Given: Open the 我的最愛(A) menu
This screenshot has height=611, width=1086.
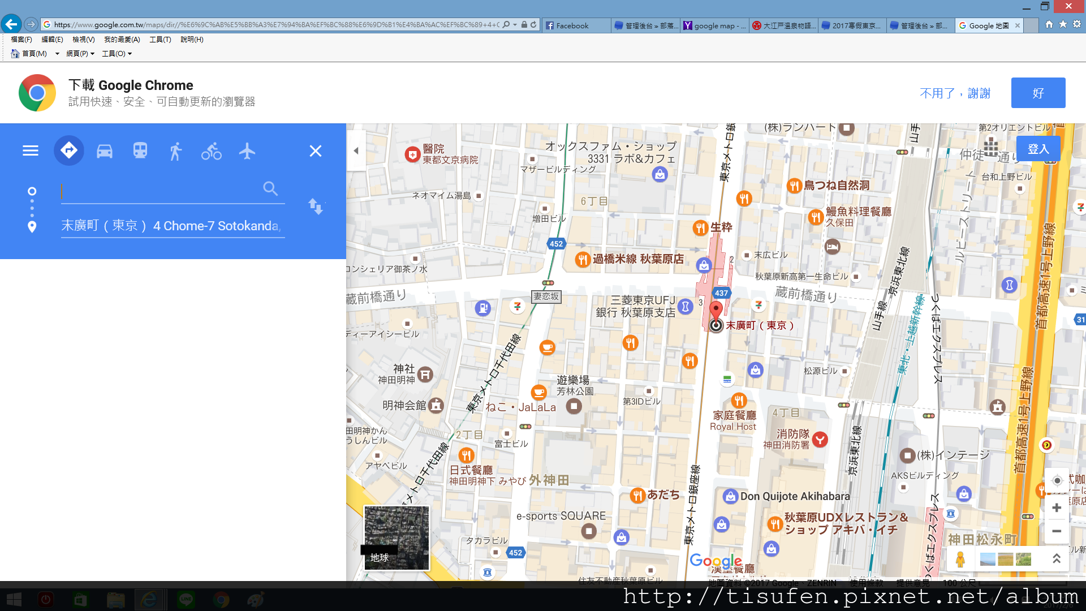Looking at the screenshot, I should tap(122, 40).
